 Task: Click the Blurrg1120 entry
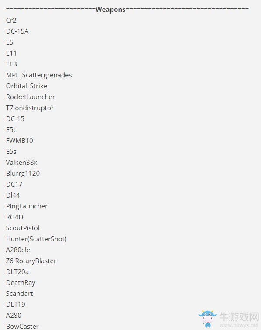[23, 174]
